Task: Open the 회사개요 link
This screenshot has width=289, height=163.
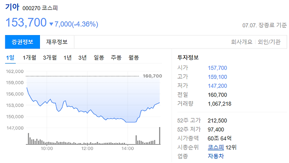Action: [x=242, y=42]
